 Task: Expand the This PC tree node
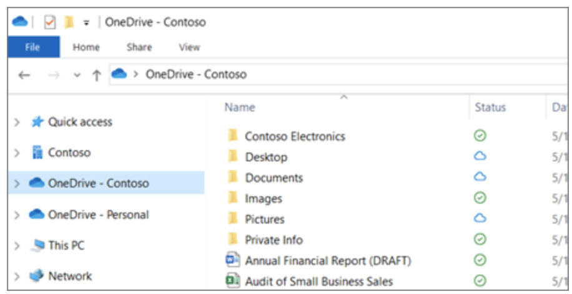(x=17, y=245)
